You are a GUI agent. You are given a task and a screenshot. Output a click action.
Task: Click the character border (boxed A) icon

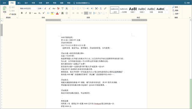[67, 8]
